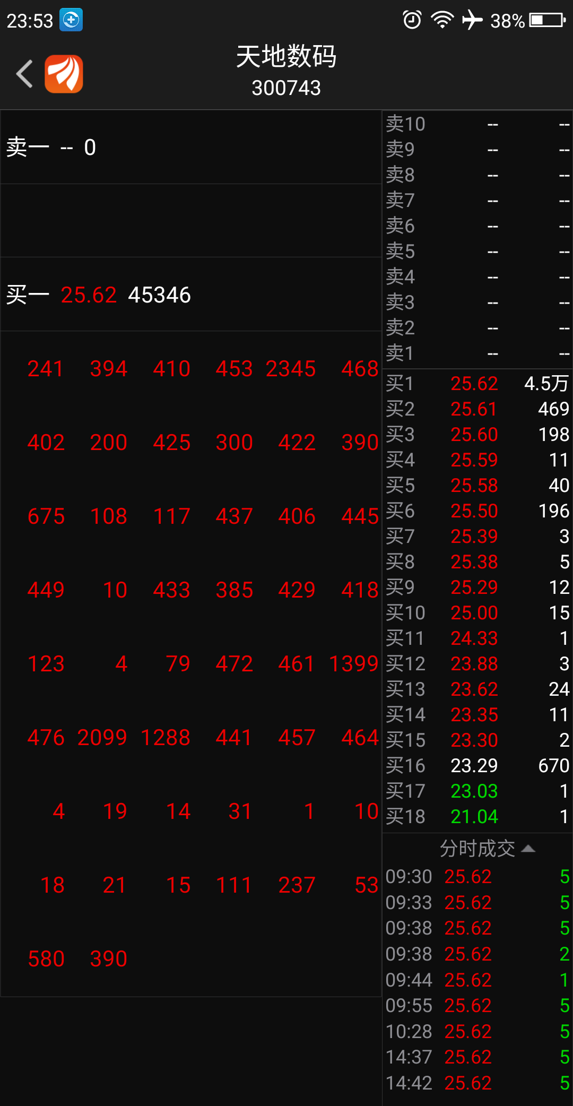
Task: Tap order quantity 241
Action: 45,369
